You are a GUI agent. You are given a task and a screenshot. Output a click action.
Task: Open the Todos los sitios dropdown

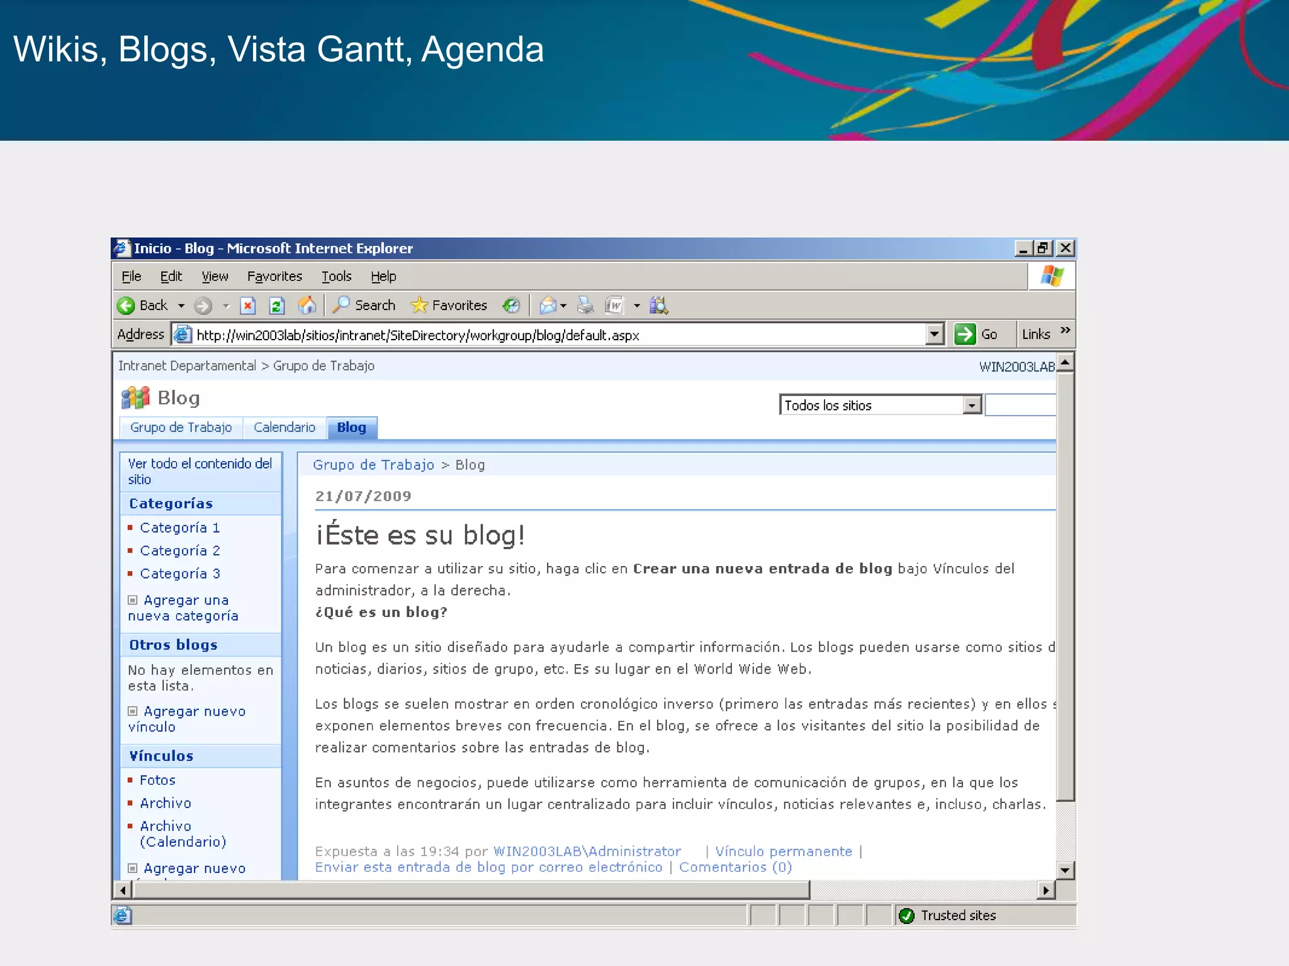coord(972,405)
